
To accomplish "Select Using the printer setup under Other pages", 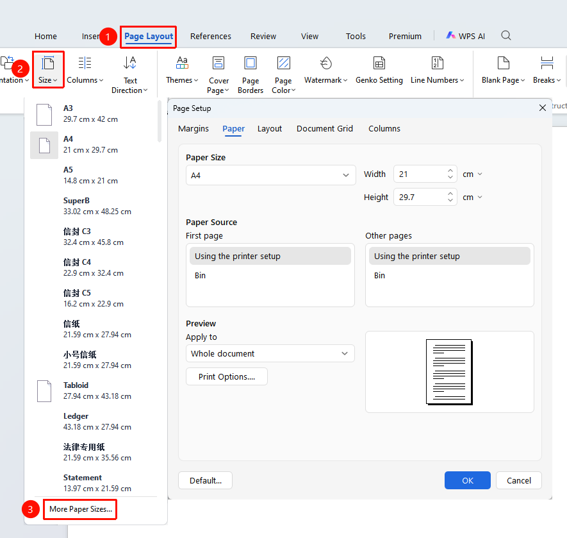I will point(450,256).
